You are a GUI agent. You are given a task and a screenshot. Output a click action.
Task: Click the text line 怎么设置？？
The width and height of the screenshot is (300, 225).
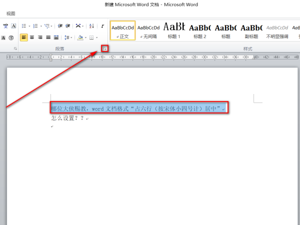(68, 118)
